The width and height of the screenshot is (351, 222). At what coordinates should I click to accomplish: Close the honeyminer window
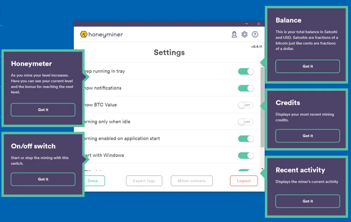[258, 24]
